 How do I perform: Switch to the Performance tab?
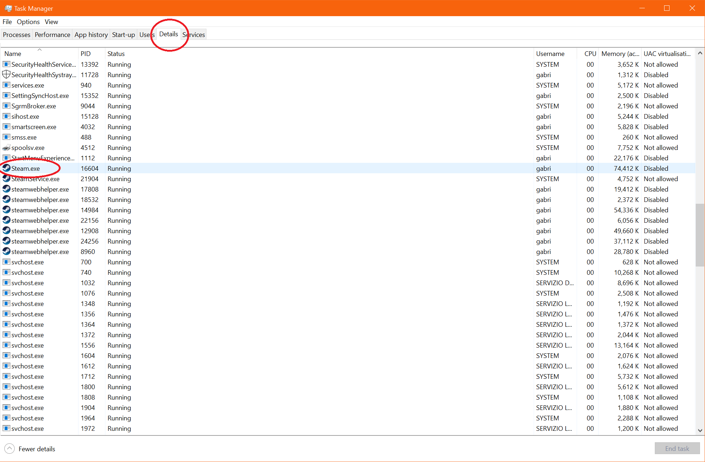click(52, 35)
